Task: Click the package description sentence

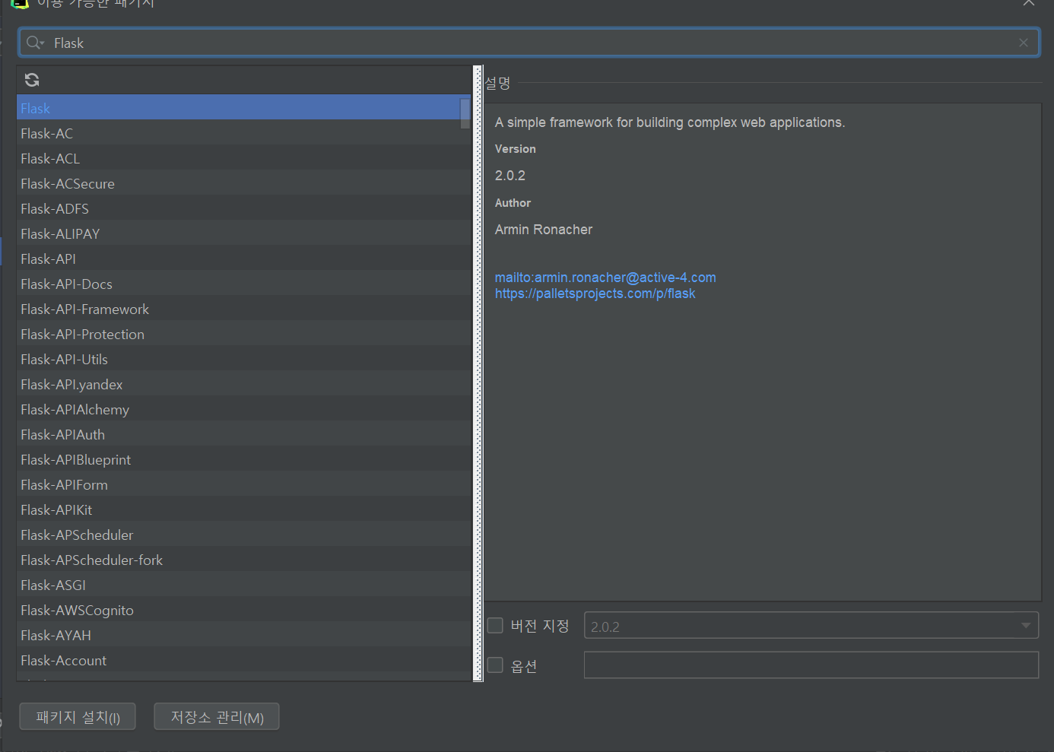Action: tap(670, 122)
